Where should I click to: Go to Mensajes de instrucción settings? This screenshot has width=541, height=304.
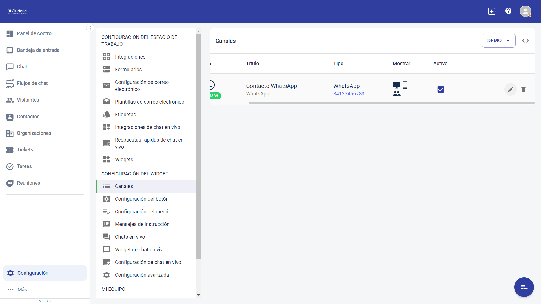pos(142,224)
